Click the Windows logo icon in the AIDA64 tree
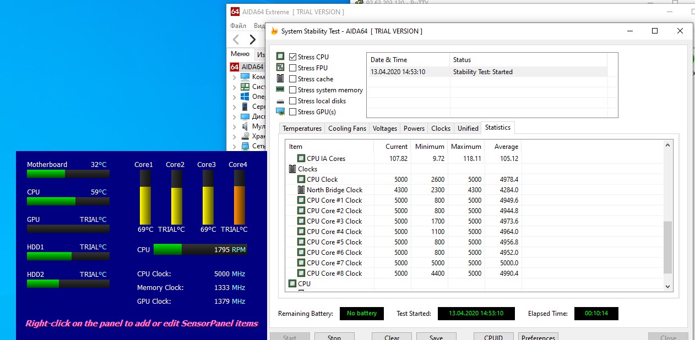Image resolution: width=695 pixels, height=340 pixels. click(x=245, y=97)
